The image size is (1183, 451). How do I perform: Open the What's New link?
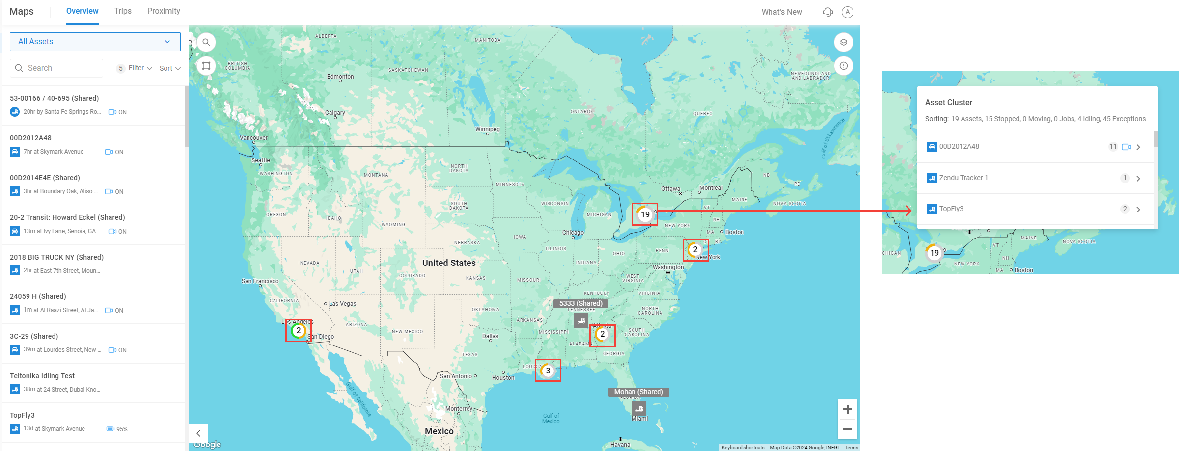(x=782, y=12)
